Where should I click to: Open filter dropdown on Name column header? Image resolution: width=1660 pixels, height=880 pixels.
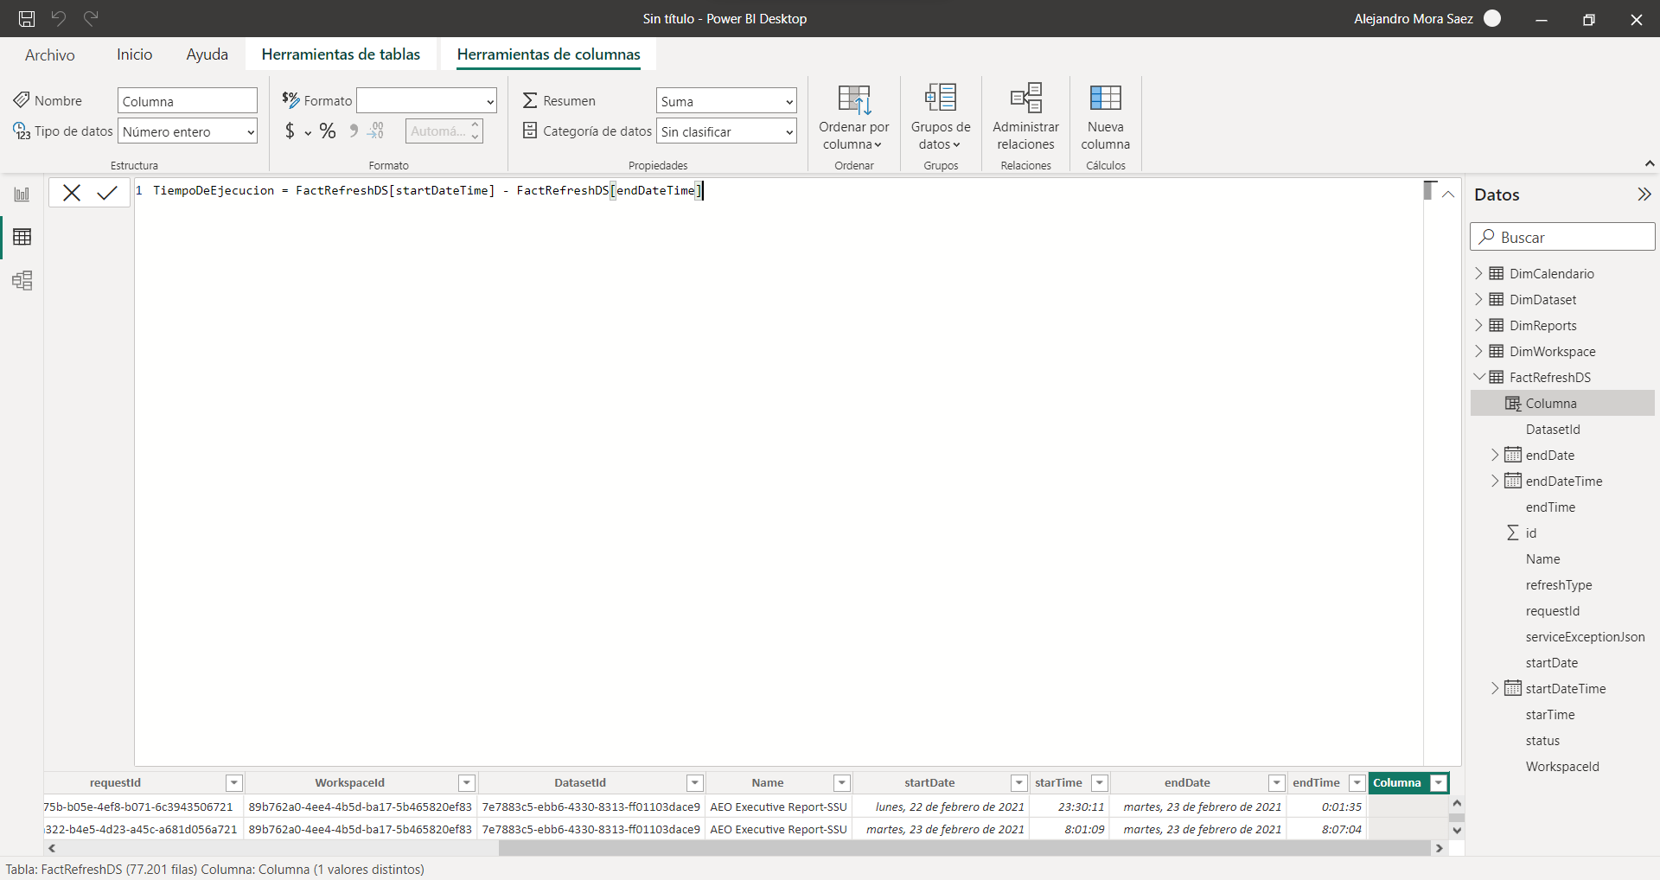pyautogui.click(x=841, y=783)
